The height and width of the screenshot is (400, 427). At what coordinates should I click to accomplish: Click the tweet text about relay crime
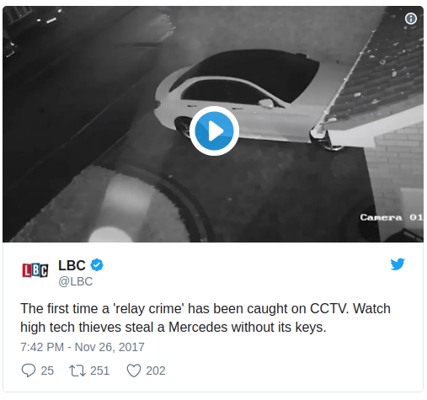[x=205, y=317]
